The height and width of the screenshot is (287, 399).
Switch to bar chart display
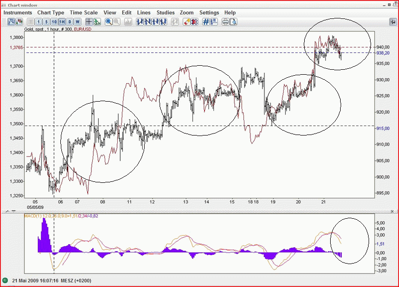pyautogui.click(x=11, y=22)
